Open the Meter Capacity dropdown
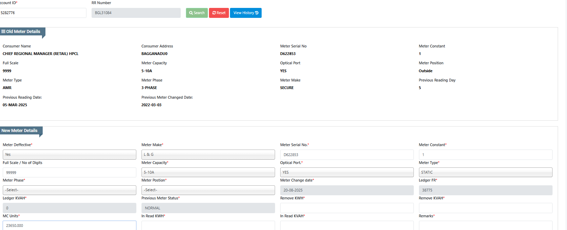The width and height of the screenshot is (567, 230). 208,172
